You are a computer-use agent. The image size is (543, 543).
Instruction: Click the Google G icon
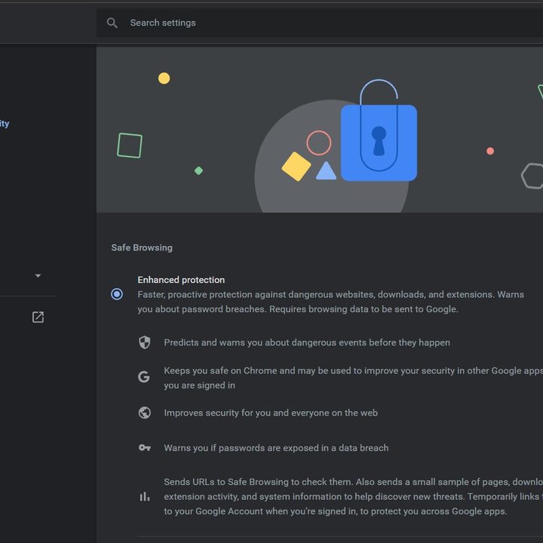(144, 377)
